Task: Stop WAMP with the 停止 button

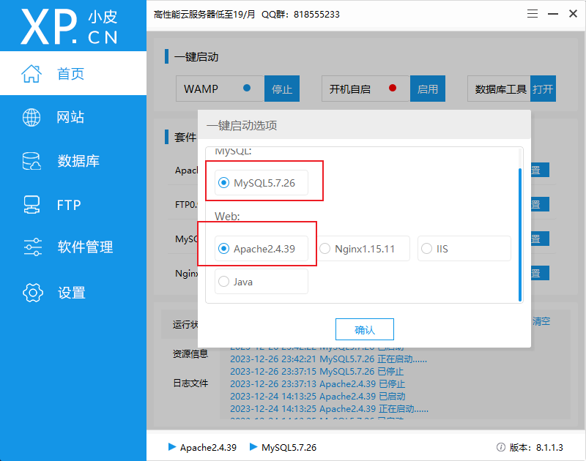Action: coord(282,89)
